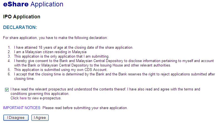Click the 'to view e-prospectus' text
Screen dimensions: 218x123
[x=44, y=98]
